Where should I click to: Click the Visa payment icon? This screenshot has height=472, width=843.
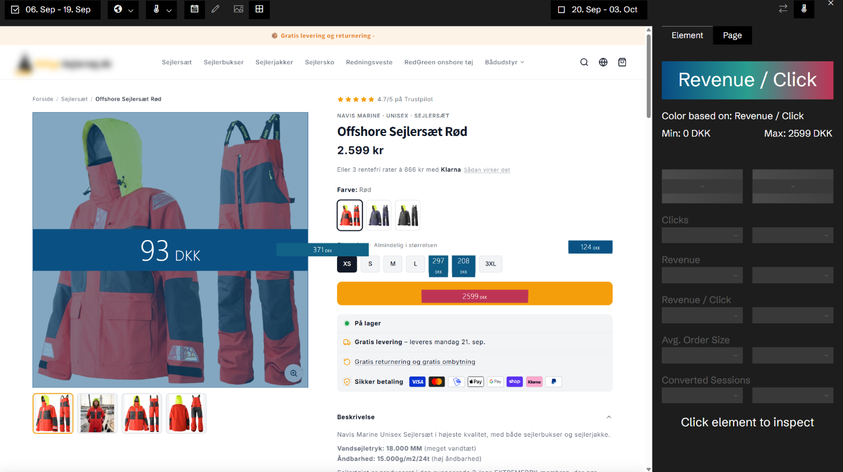tap(417, 382)
